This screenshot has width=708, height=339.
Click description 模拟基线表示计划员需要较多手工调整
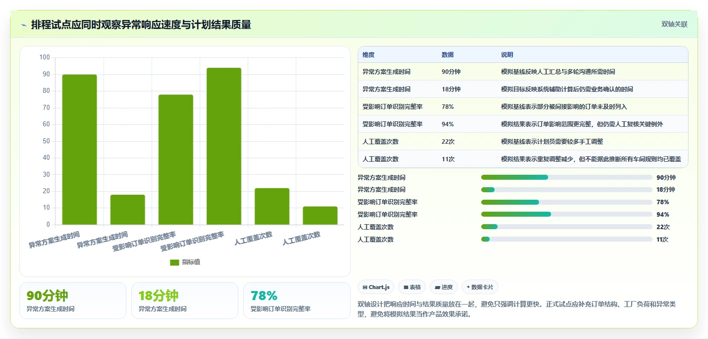click(x=552, y=142)
